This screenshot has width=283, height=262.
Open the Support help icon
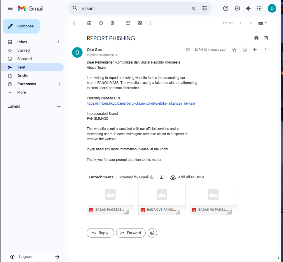coord(226,8)
